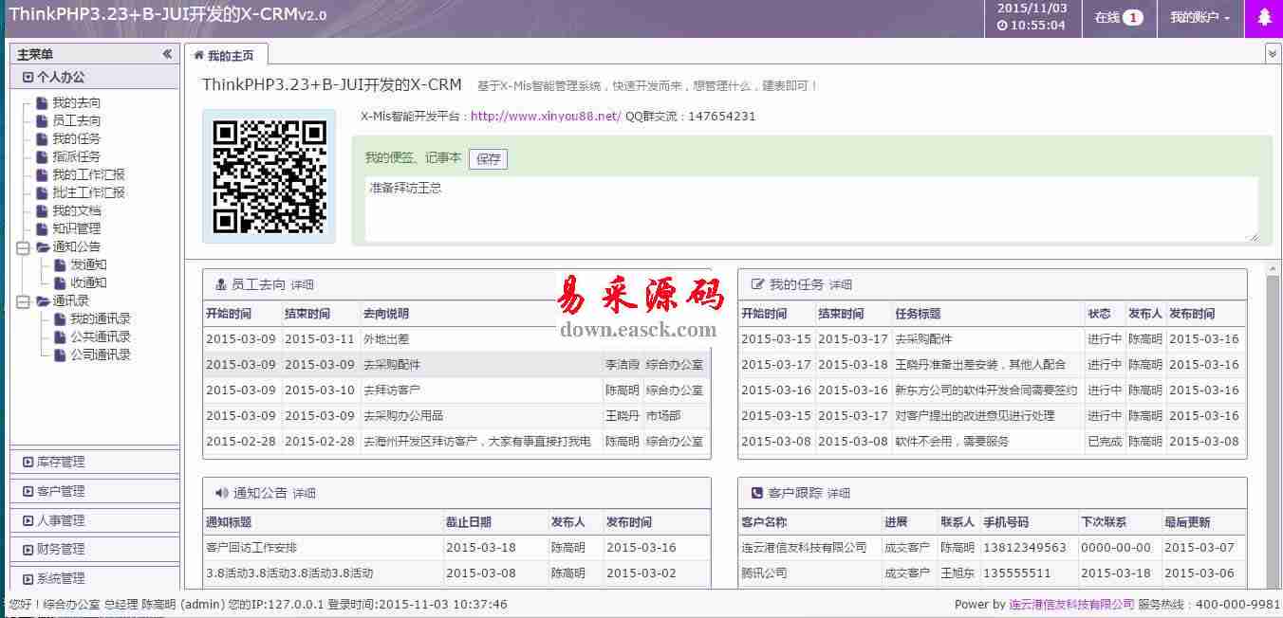Click inside the notes text area
This screenshot has height=618, width=1283.
point(811,209)
